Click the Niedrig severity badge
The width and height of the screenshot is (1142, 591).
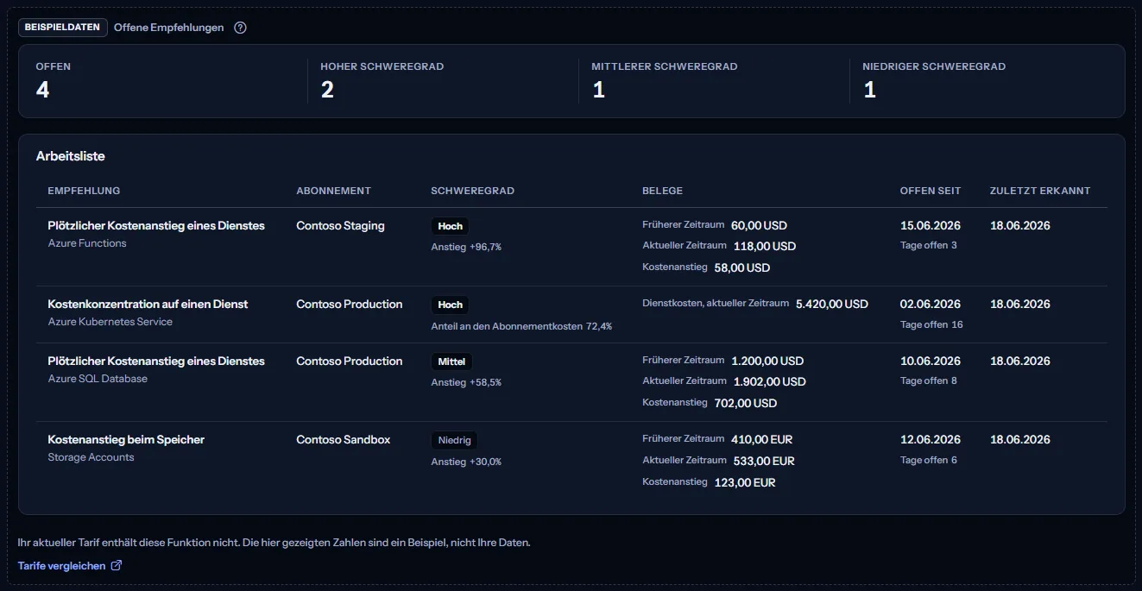point(454,440)
